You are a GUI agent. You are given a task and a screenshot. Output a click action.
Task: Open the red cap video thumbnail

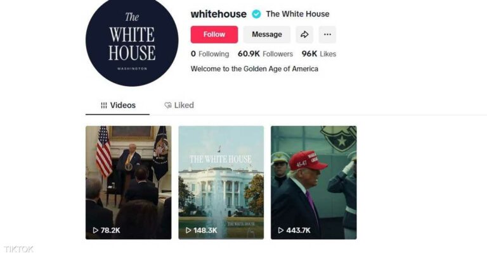point(314,182)
